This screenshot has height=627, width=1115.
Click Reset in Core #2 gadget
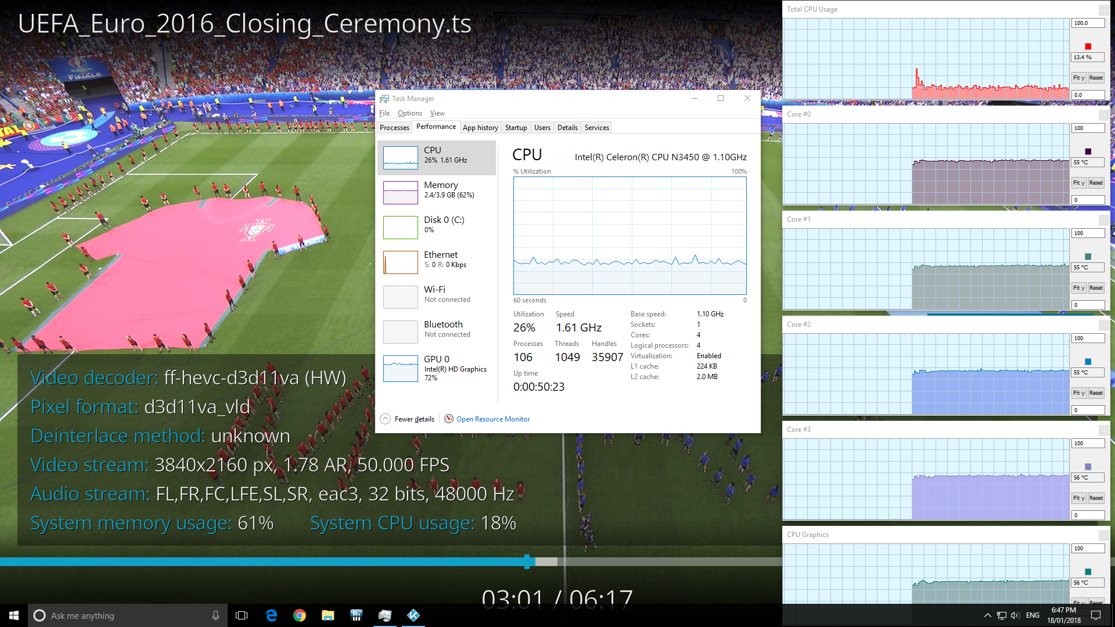(1096, 393)
